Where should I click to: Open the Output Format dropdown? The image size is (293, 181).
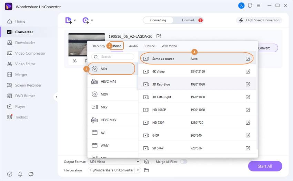[x=114, y=162]
